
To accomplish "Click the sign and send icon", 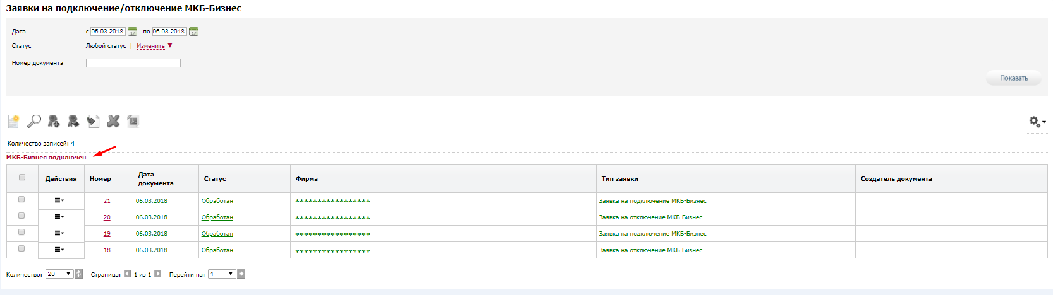I will pyautogui.click(x=73, y=121).
